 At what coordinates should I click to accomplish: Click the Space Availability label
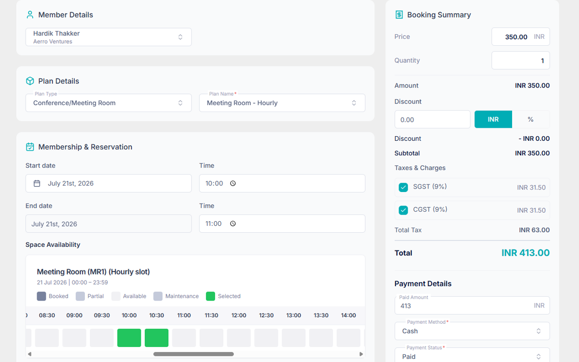(x=53, y=244)
